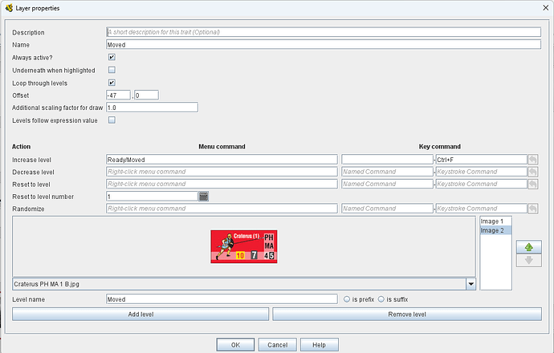Toggle the Always active checkbox
The image size is (554, 353).
pyautogui.click(x=112, y=57)
